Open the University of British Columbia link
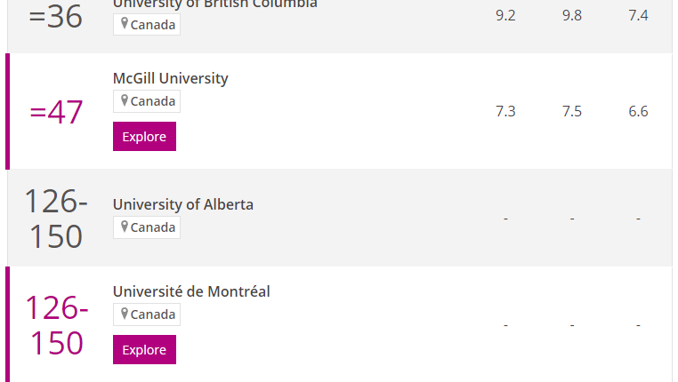 pos(215,4)
